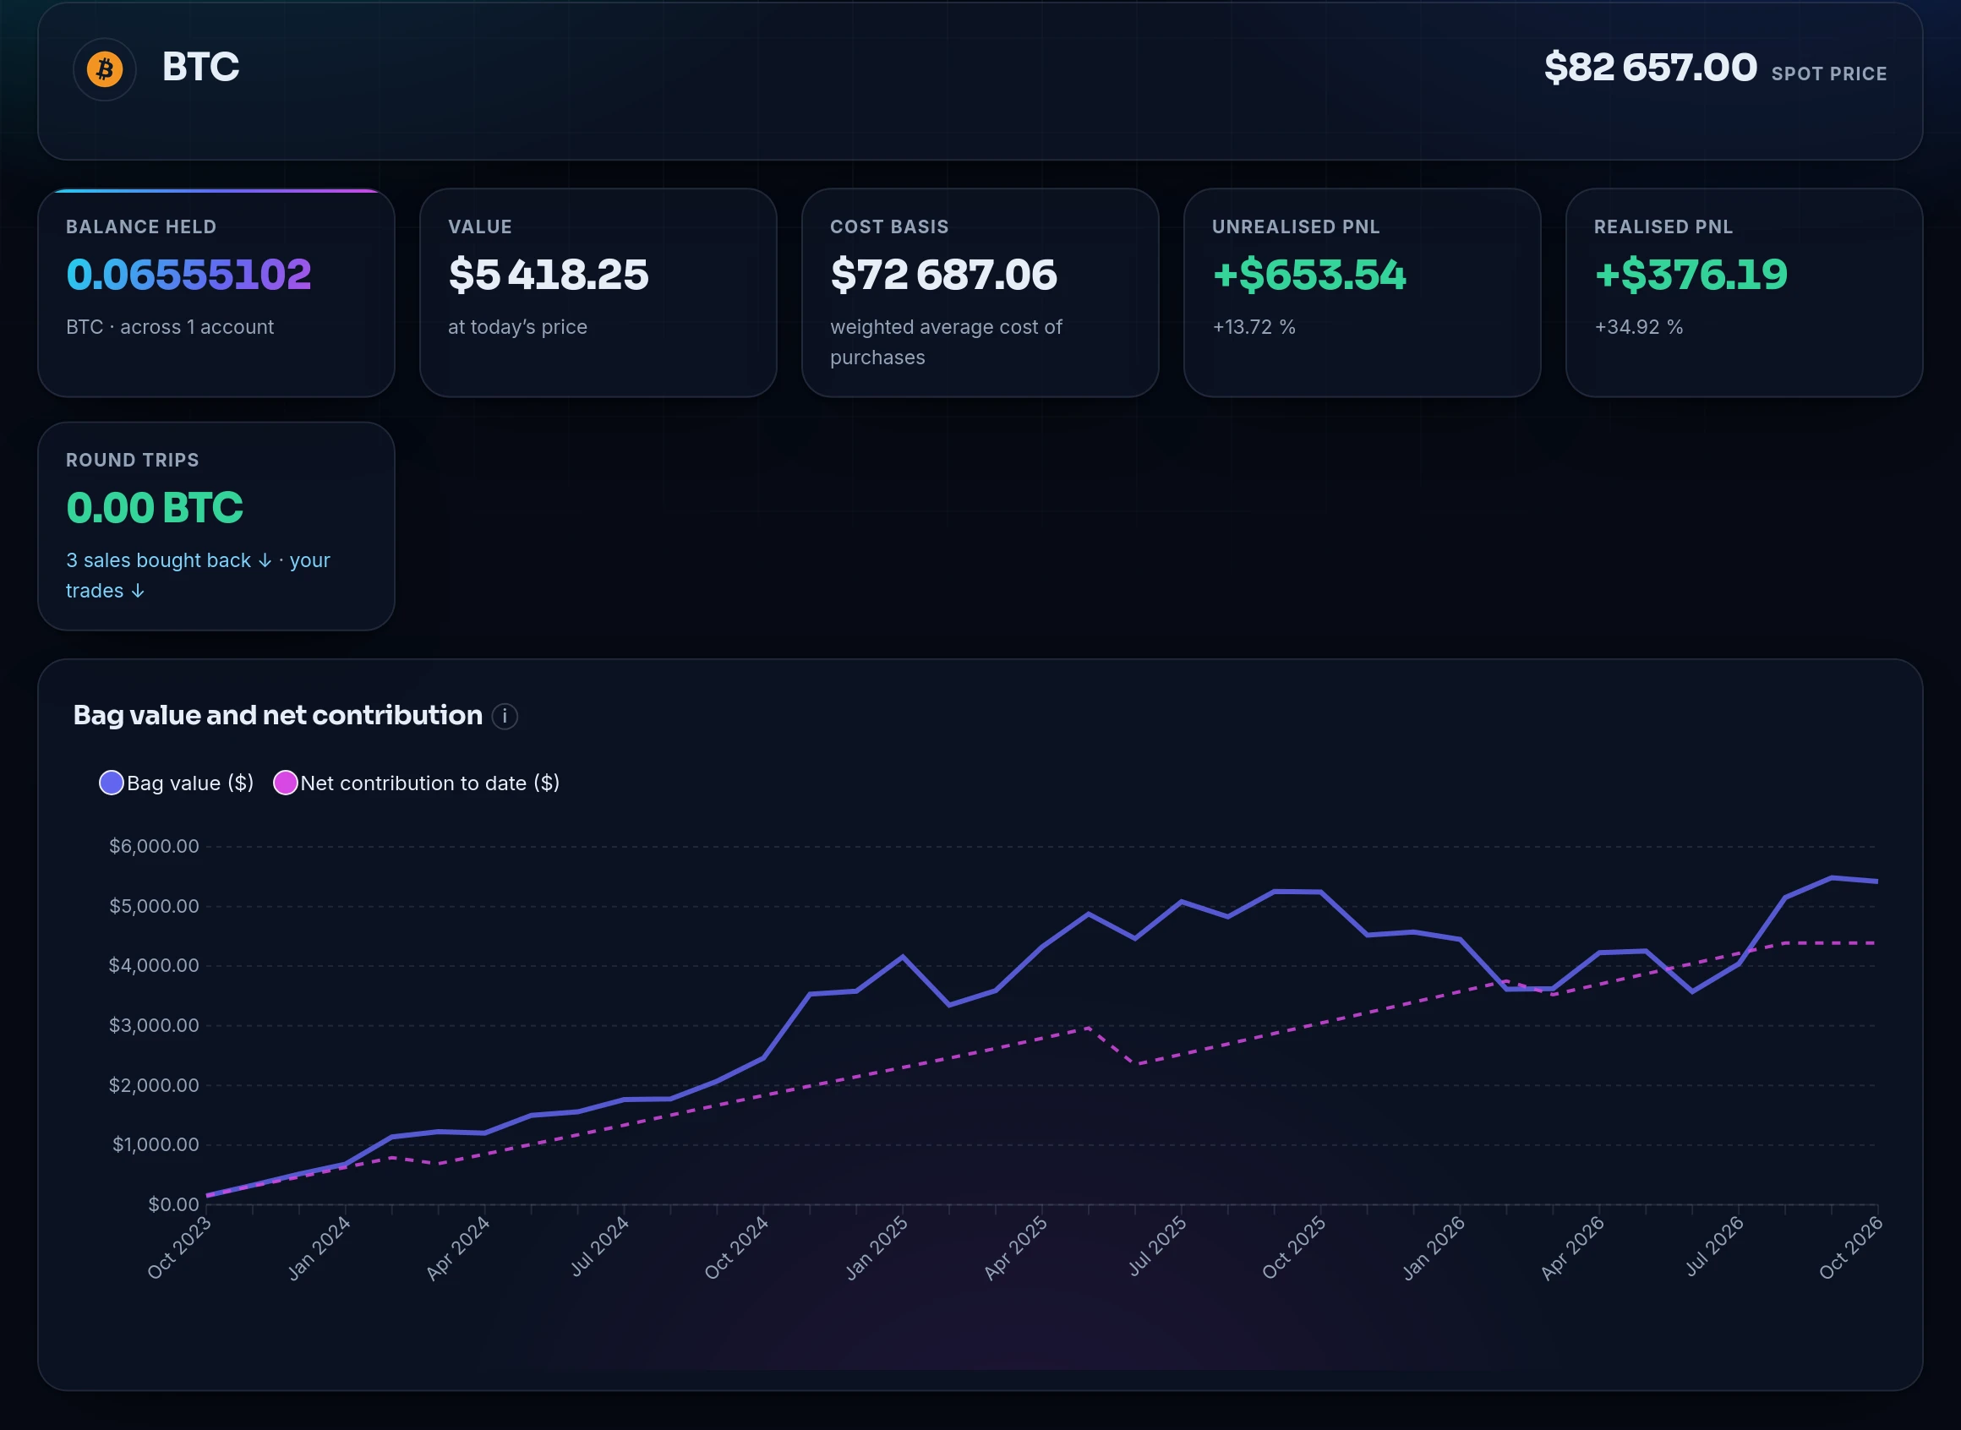Click the $0.00 y-axis label
1961x1430 pixels.
pyautogui.click(x=174, y=1205)
